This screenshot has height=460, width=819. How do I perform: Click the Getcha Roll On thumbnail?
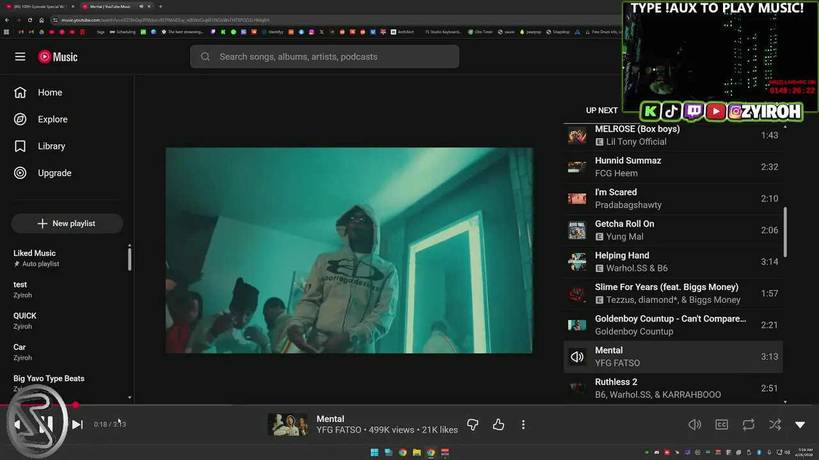[577, 230]
